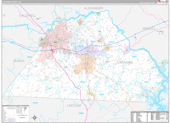Select the CALDWELL county label
This screenshot has height=123, width=170.
click(x=27, y=16)
